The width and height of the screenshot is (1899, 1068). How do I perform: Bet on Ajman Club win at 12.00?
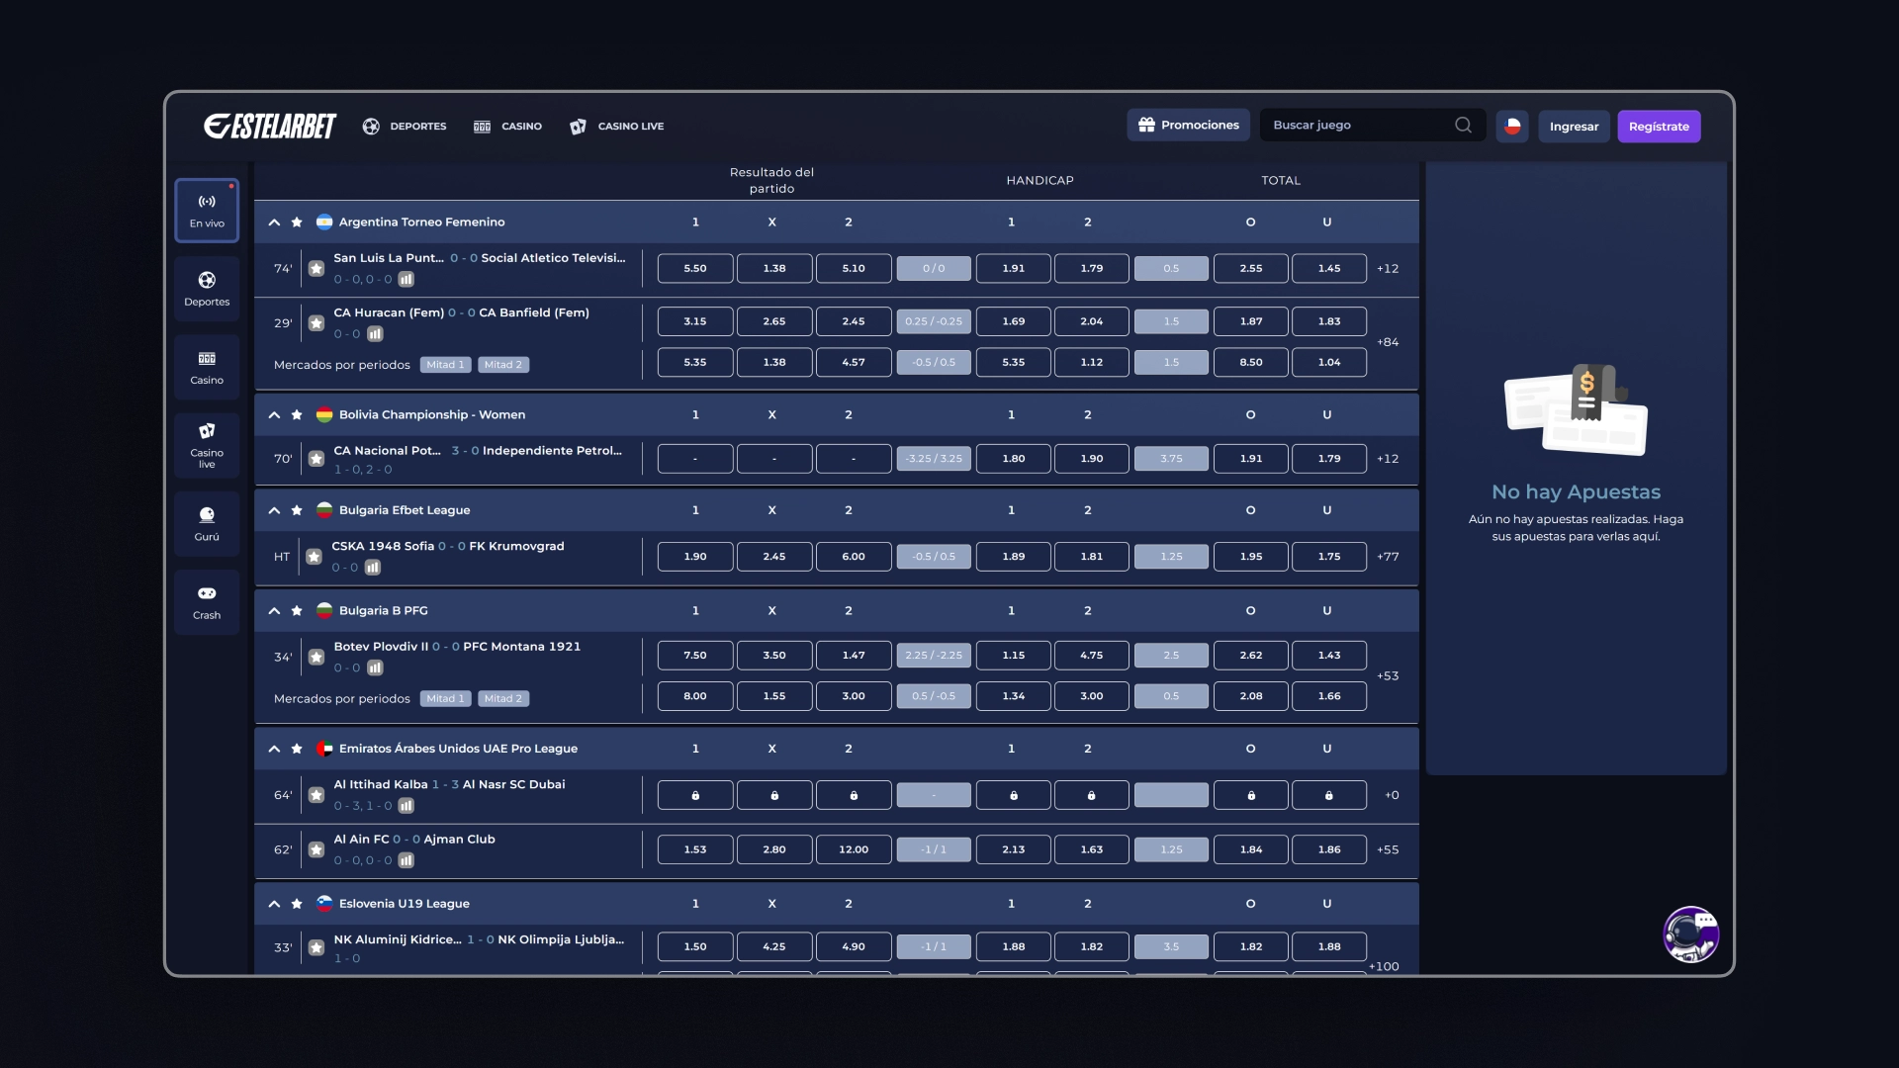[854, 849]
